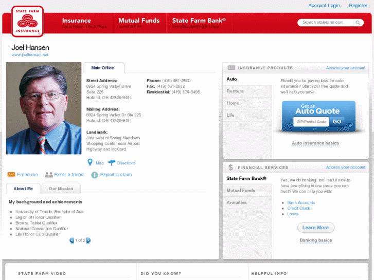Click the GO auto quote button
Screen dimensions: 374x280
click(x=337, y=122)
